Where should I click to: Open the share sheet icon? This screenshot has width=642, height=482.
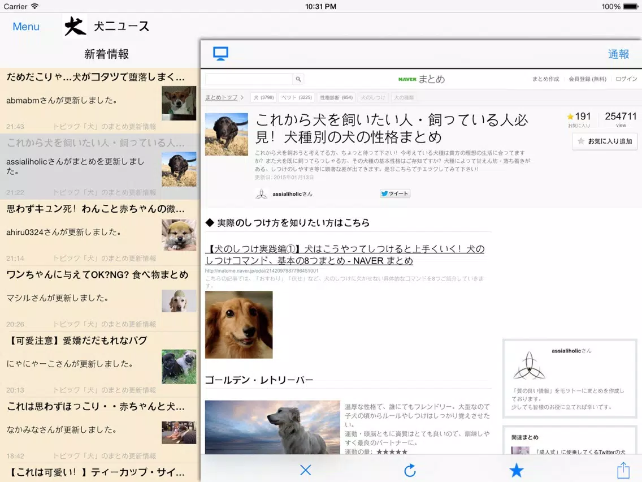623,470
